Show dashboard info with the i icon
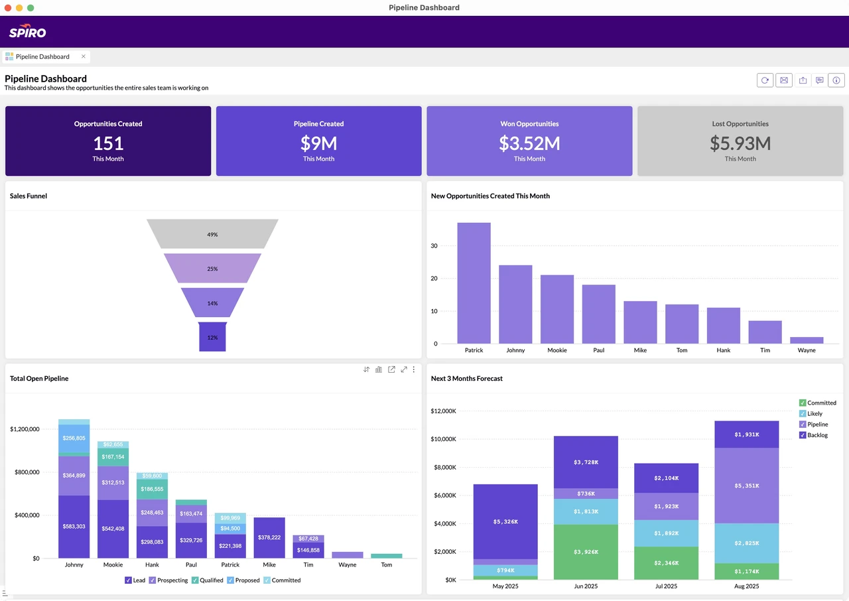Viewport: 849px width, 601px height. [x=836, y=80]
